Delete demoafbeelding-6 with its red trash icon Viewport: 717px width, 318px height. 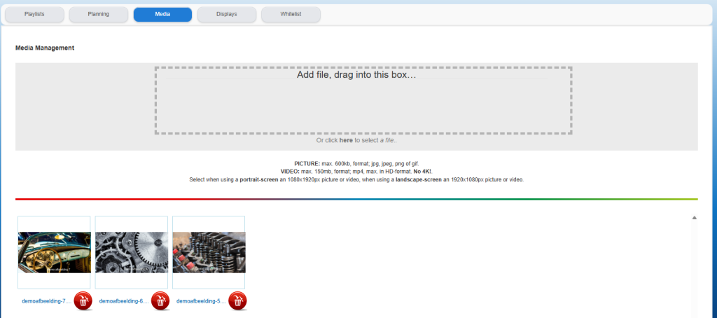point(160,300)
